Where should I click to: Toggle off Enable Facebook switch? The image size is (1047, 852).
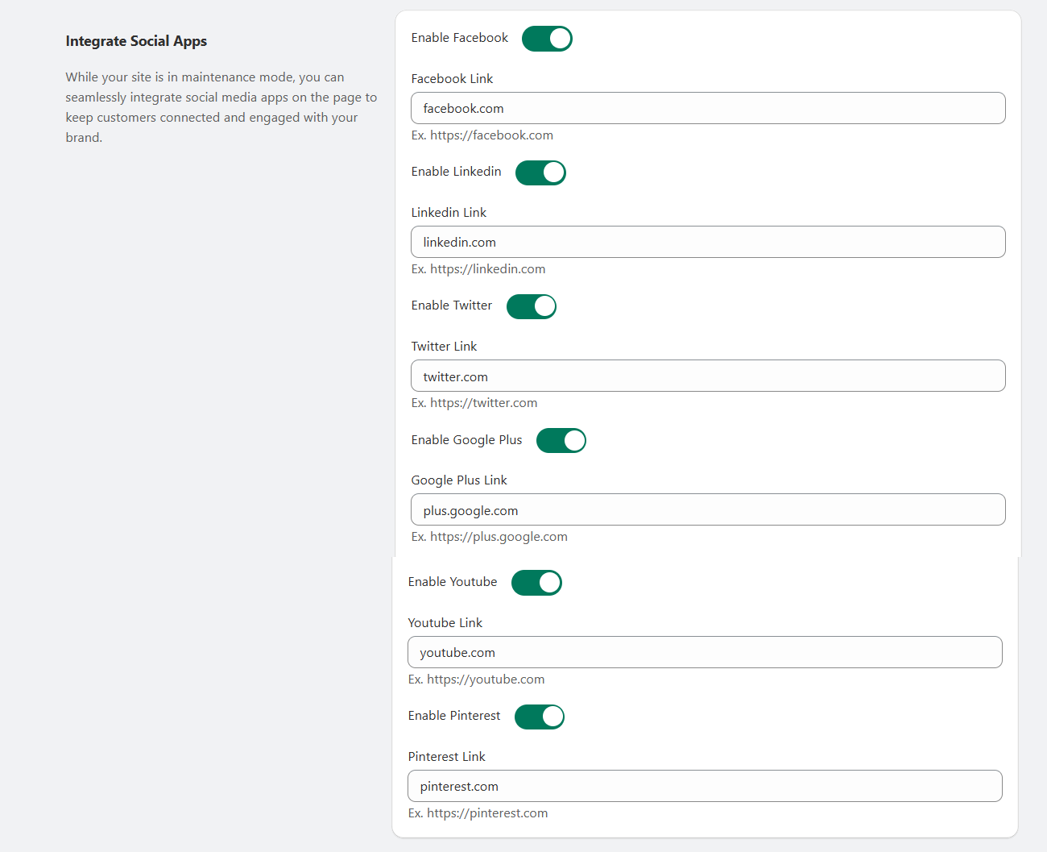(547, 39)
